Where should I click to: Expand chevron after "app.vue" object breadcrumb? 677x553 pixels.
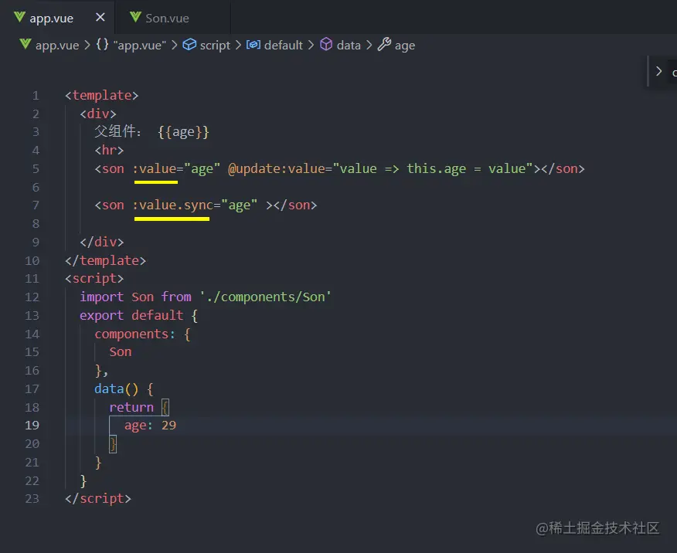coord(175,46)
